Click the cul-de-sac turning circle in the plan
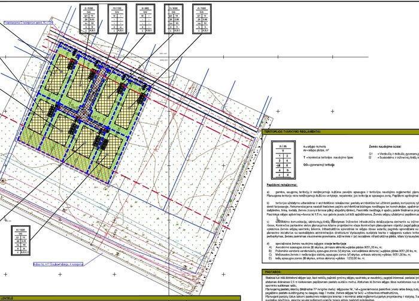This screenshot has height=301, width=419. pos(85,112)
